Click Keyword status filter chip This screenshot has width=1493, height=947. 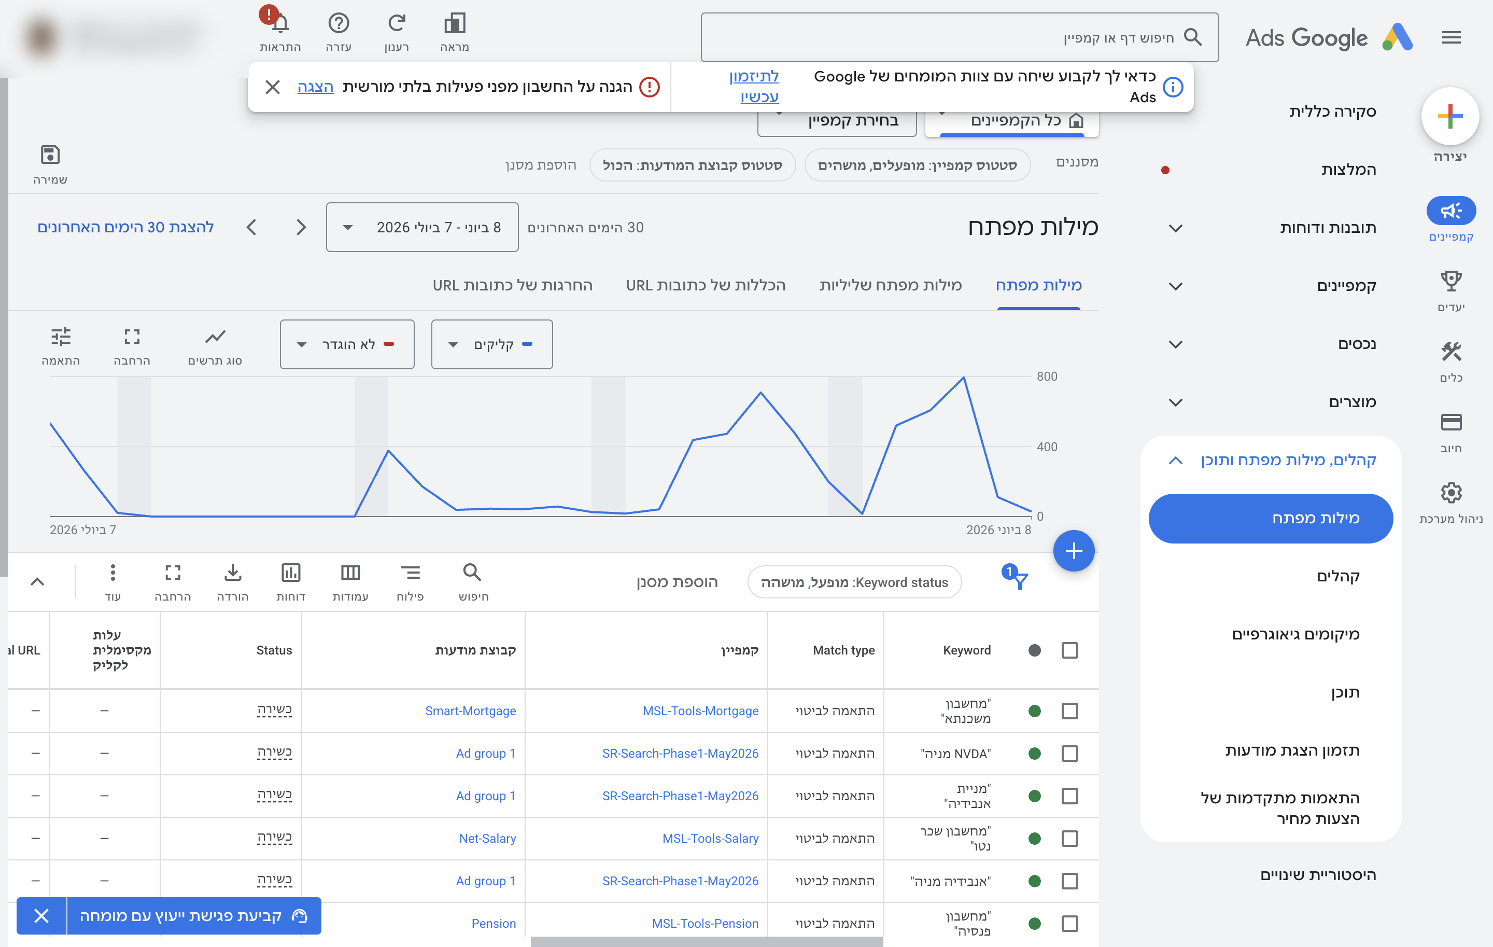tap(854, 582)
